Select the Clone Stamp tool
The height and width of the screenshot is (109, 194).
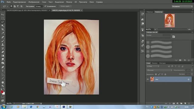pos(3,45)
